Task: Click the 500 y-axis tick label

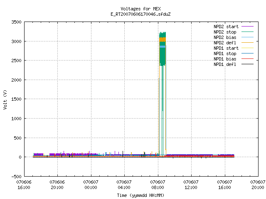Action: point(17,138)
